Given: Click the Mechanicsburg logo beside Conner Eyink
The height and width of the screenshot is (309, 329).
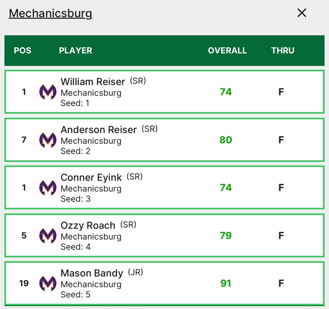Looking at the screenshot, I should 48,188.
